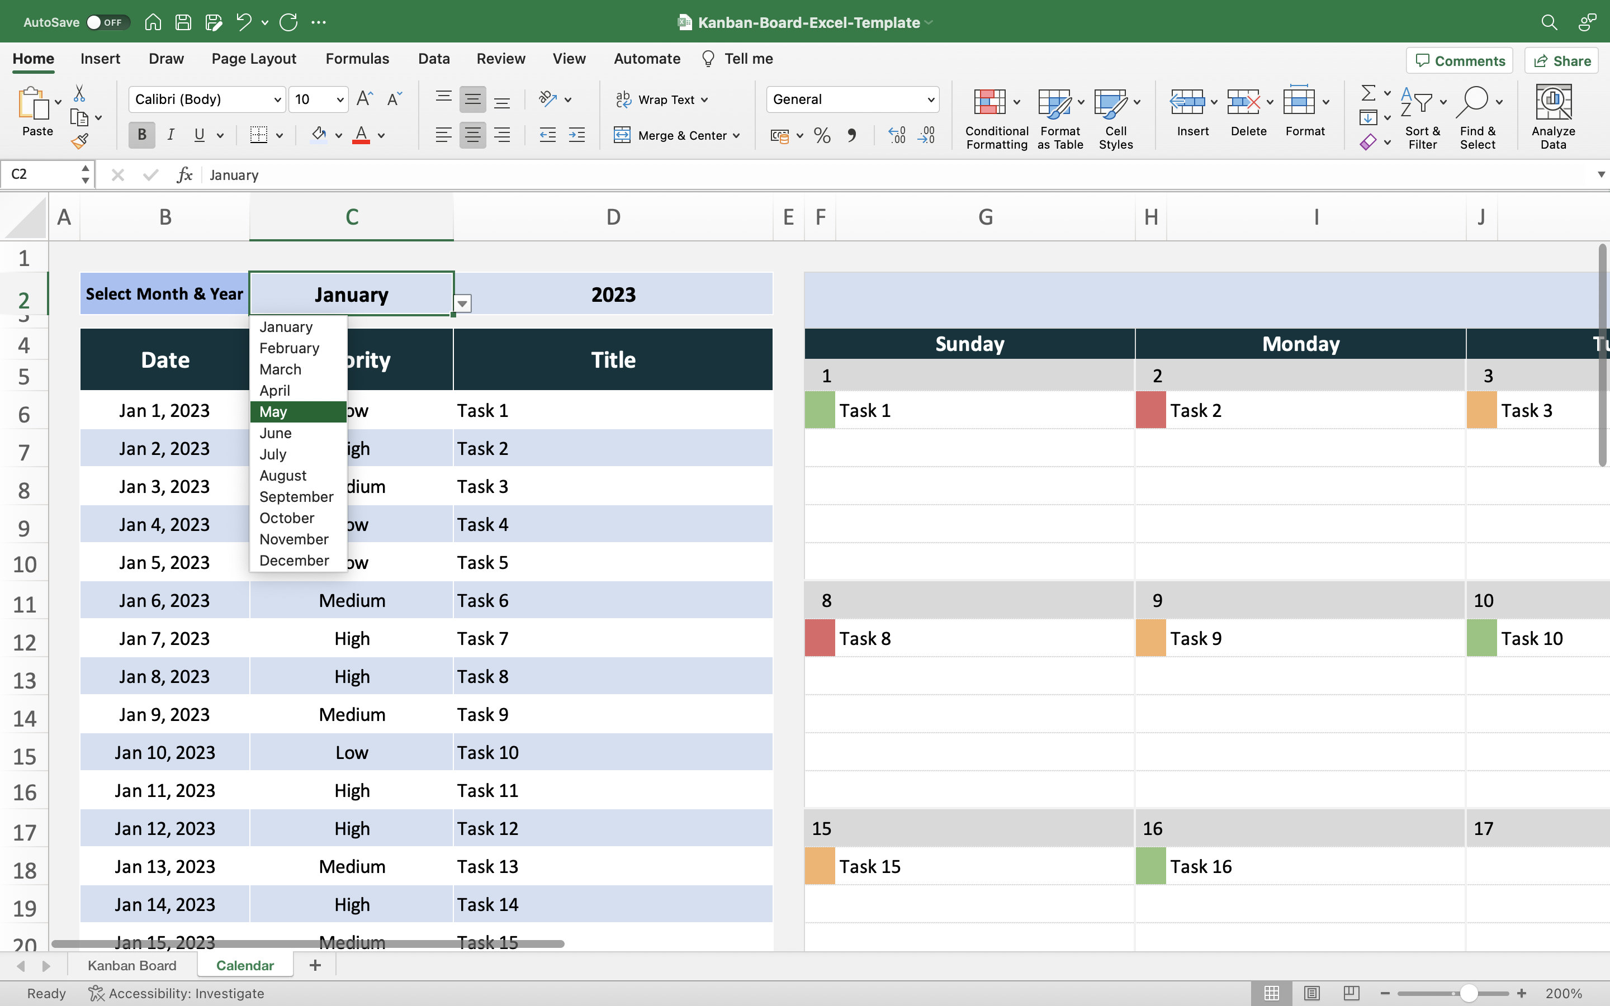1610x1006 pixels.
Task: Click the Share button
Action: [x=1561, y=60]
